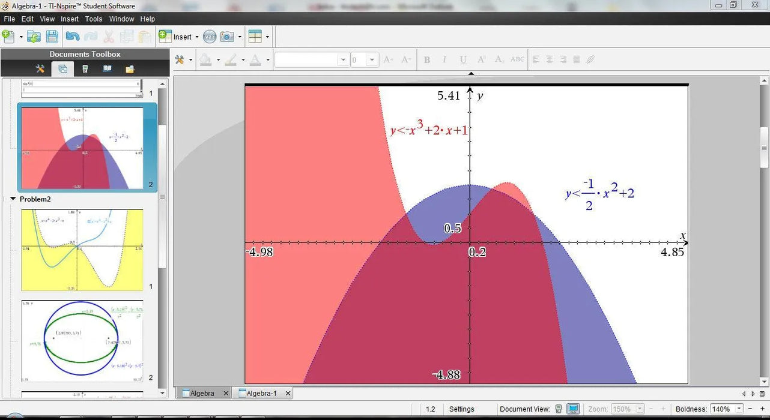Increase boldness with the plus button
770x420 pixels.
click(x=763, y=409)
